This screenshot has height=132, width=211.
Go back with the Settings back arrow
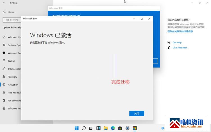4,3
